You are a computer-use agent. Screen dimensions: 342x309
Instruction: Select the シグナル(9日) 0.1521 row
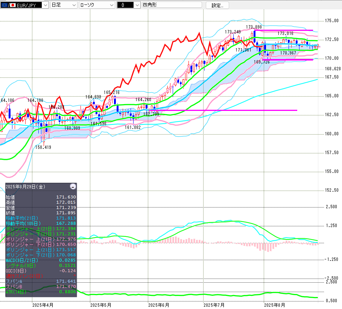41,265
